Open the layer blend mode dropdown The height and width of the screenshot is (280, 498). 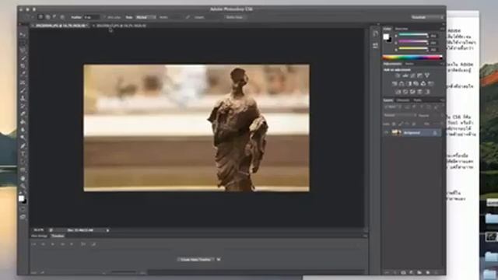[399, 115]
